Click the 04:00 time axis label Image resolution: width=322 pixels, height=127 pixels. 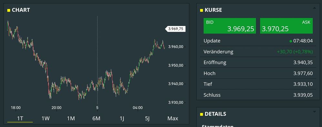pyautogui.click(x=137, y=108)
